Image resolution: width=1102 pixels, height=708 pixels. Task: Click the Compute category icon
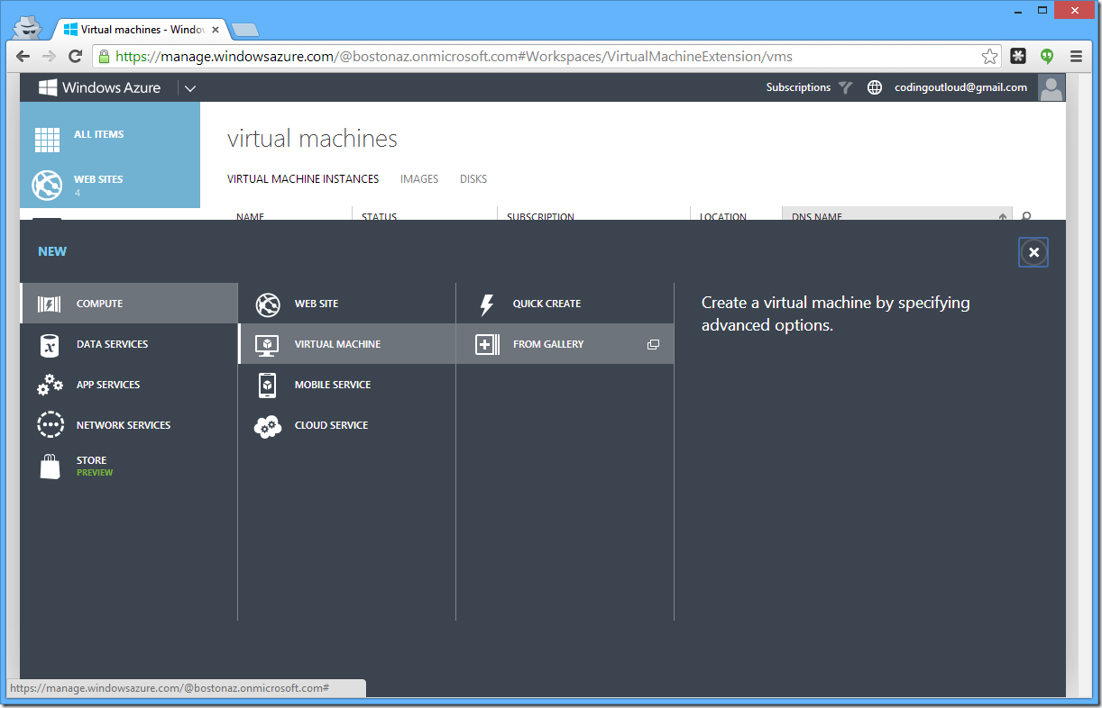point(49,304)
